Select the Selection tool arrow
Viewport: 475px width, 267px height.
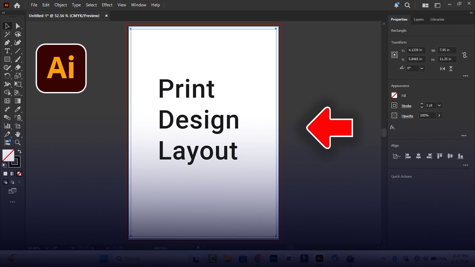(x=7, y=26)
